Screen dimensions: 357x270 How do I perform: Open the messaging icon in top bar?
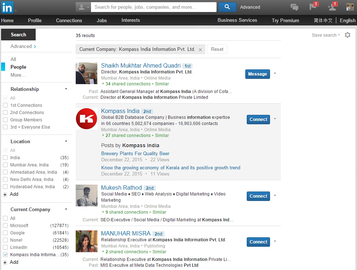[x=294, y=7]
